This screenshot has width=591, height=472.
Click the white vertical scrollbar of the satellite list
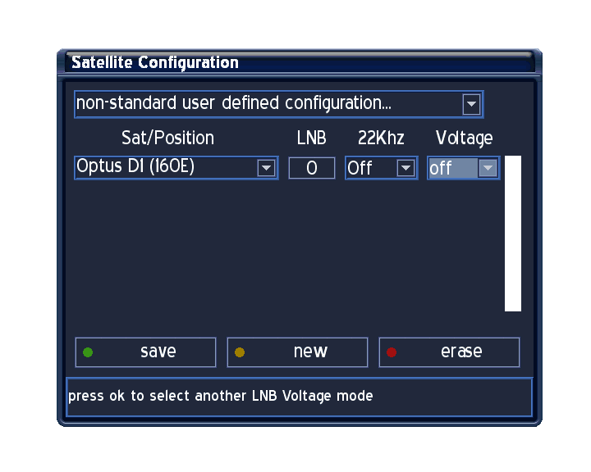513,234
